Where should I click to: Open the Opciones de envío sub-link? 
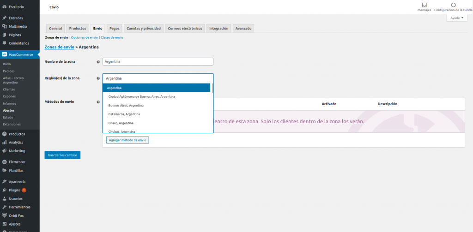pos(85,38)
